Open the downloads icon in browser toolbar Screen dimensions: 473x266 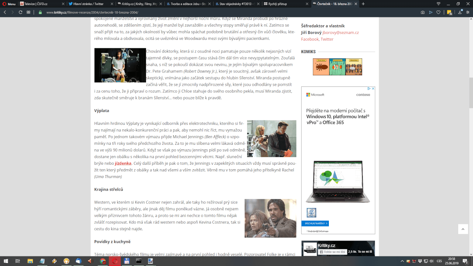click(460, 12)
